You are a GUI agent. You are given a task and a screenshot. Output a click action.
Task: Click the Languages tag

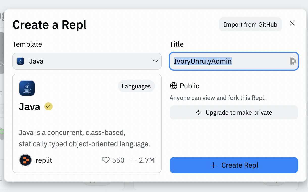click(136, 86)
